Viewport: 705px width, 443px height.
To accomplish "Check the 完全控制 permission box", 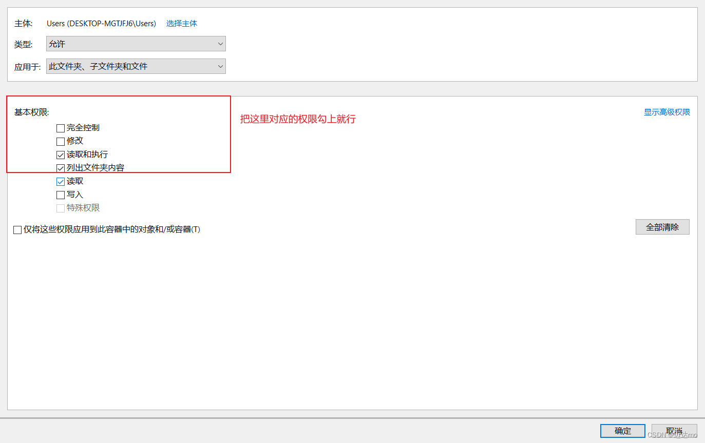I will 61,128.
